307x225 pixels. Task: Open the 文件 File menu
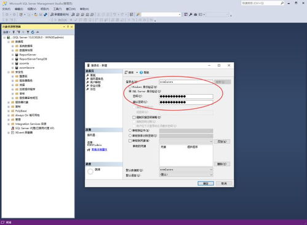(6, 9)
